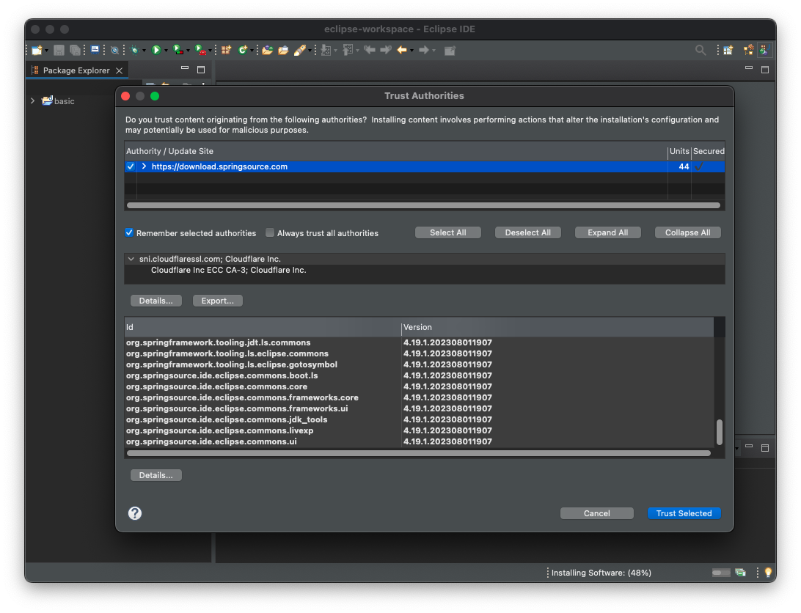Click the Debug bug icon
Image resolution: width=801 pixels, height=613 pixels.
134,50
